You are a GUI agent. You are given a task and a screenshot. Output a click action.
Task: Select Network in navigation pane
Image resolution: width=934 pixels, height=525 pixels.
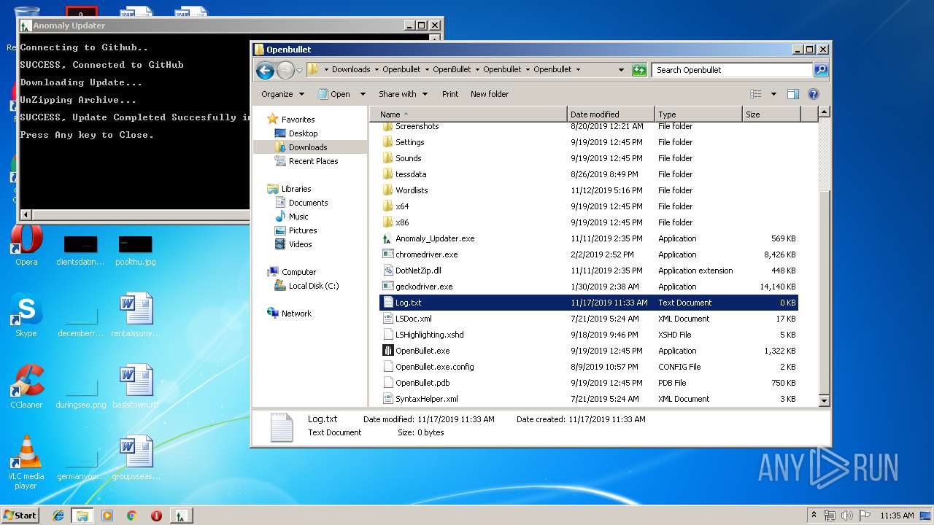pos(289,314)
